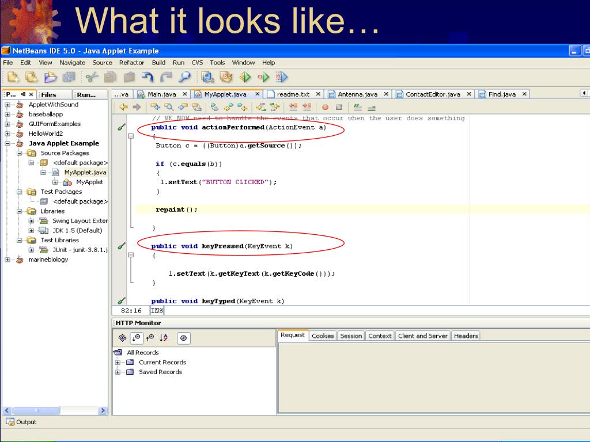Click the Debug Main Project icon
Screen dimensions: 590x442
point(263,78)
